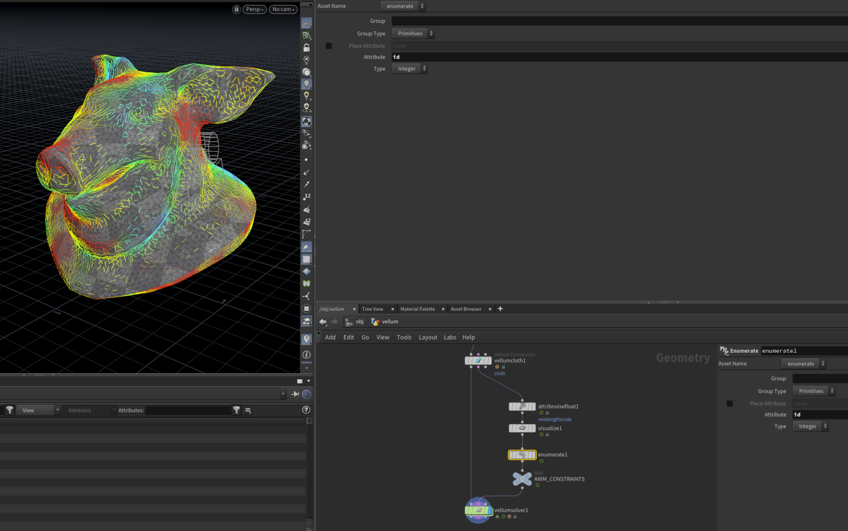Select the vellumsolver1 node

[478, 511]
